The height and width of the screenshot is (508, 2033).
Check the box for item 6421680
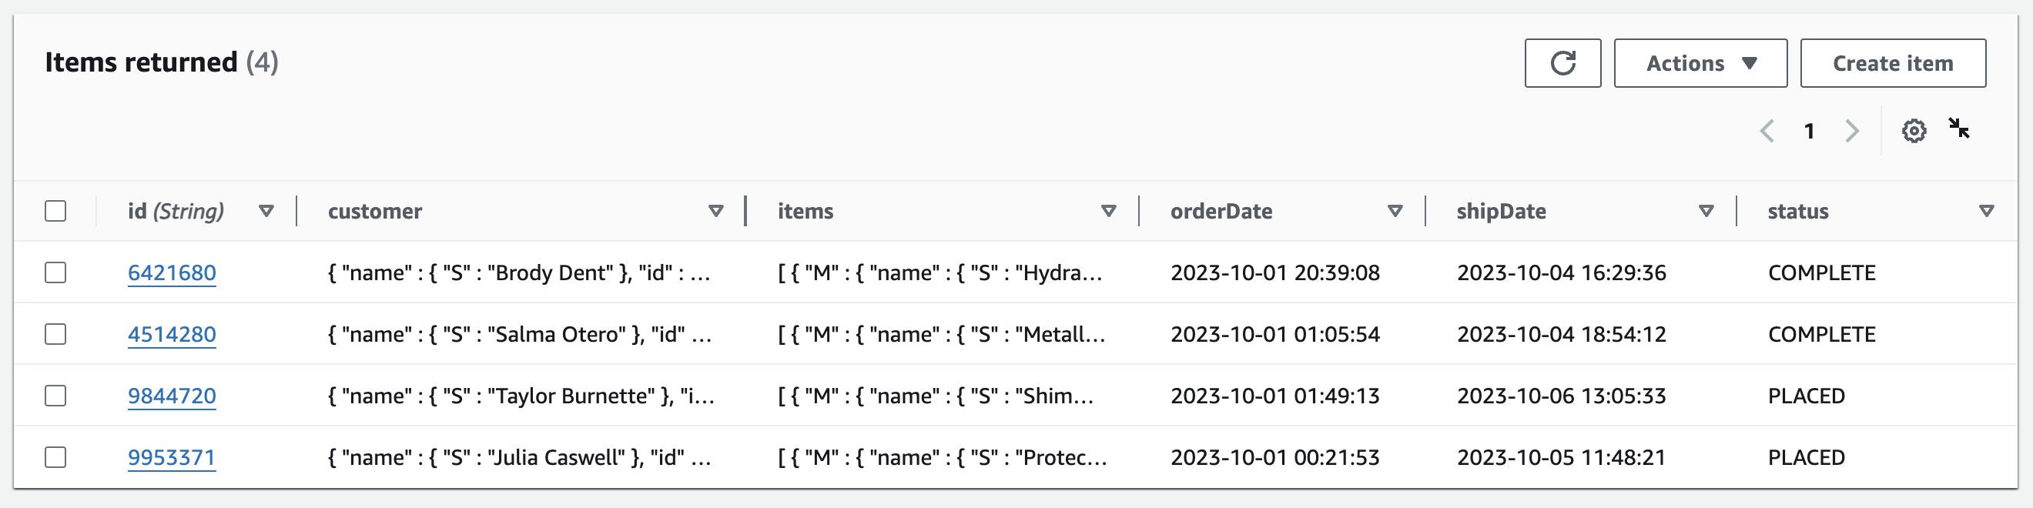[55, 273]
